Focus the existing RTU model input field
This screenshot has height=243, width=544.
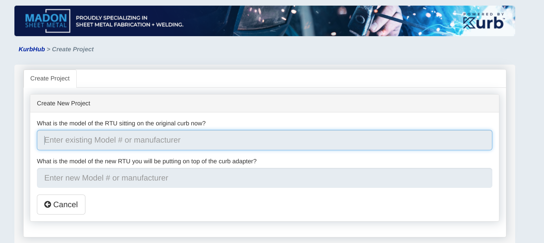[264, 140]
